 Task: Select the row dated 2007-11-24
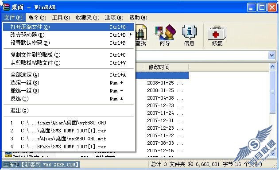[x=165, y=113]
